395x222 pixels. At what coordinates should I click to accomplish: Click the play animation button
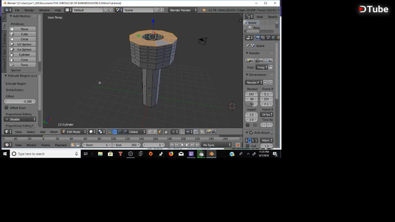tap(187, 145)
